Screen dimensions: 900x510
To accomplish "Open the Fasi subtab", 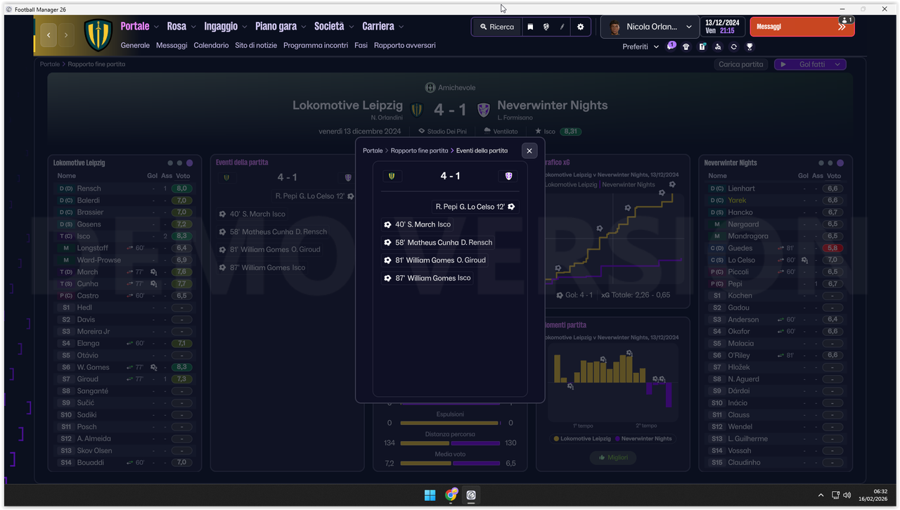I will pyautogui.click(x=361, y=45).
